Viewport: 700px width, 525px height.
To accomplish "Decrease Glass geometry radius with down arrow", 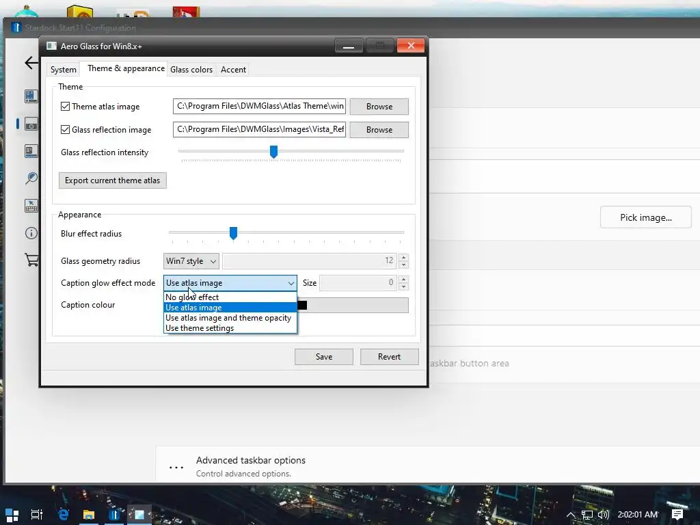I will point(403,265).
